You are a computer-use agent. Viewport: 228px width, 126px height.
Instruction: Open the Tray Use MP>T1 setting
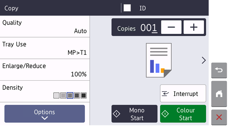point(45,48)
